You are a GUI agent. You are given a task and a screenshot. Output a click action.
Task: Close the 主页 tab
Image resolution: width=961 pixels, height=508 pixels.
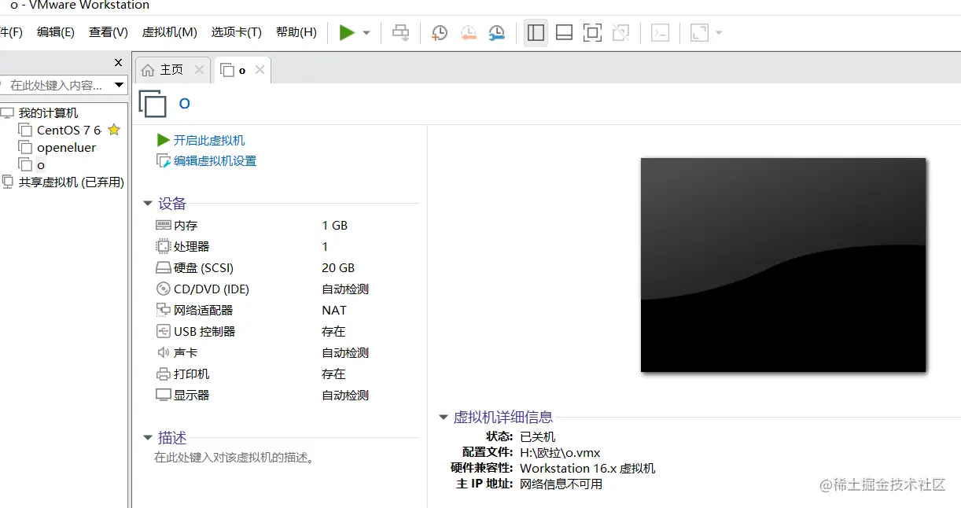(199, 70)
